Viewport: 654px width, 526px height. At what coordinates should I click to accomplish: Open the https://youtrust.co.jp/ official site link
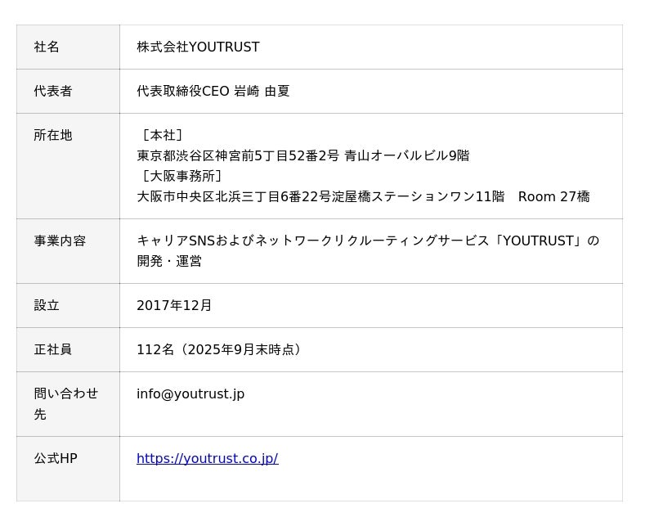point(207,458)
